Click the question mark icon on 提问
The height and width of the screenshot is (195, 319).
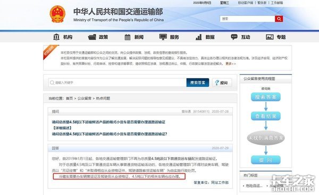pyautogui.click(x=217, y=83)
